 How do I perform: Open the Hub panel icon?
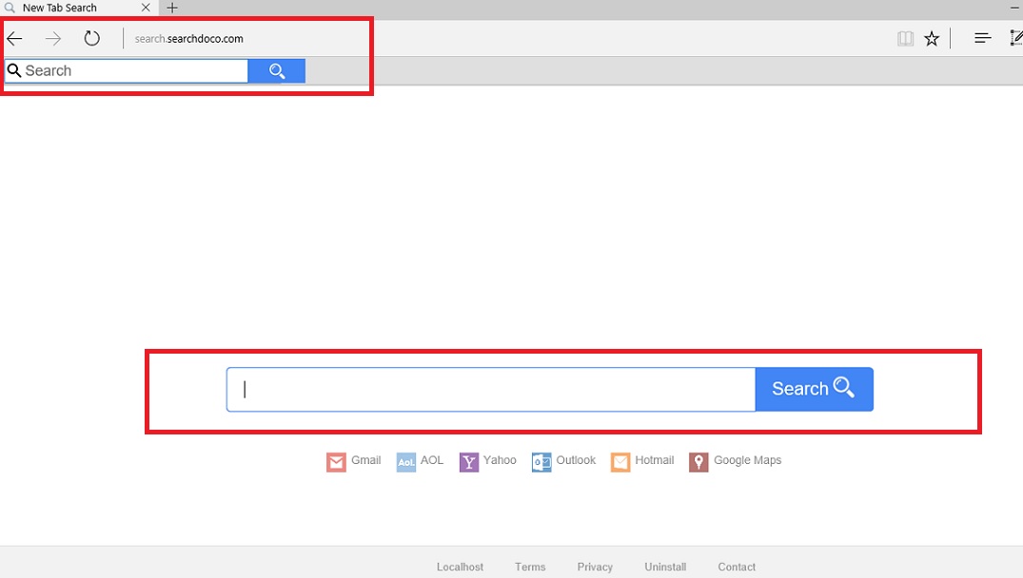point(981,38)
